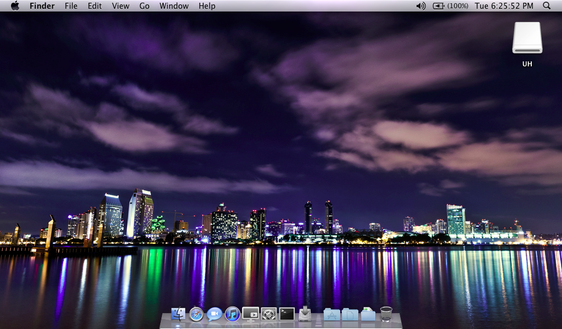
Task: Open the Apple menu
Action: [15, 6]
